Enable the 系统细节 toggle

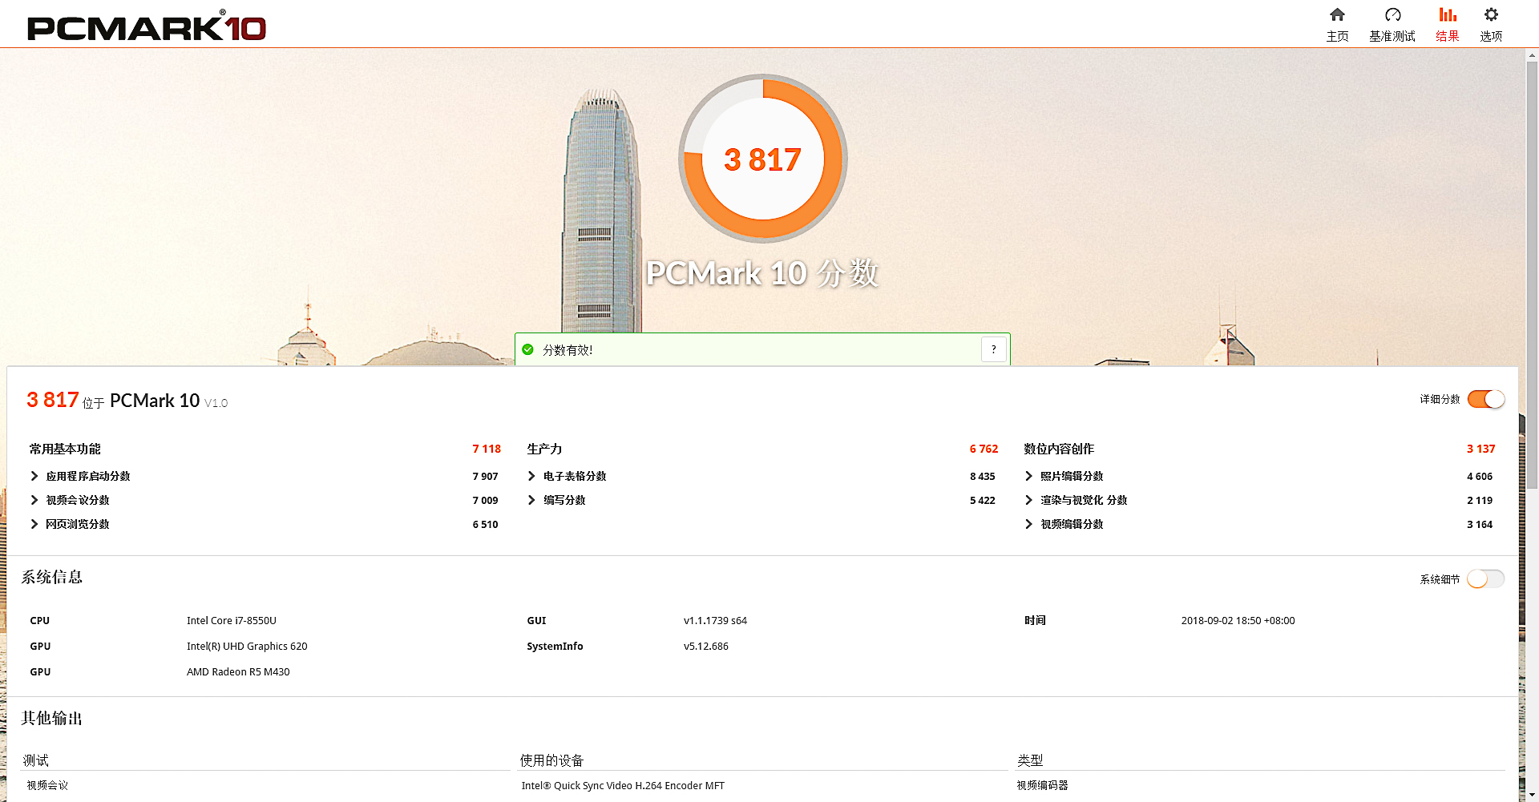click(1485, 578)
